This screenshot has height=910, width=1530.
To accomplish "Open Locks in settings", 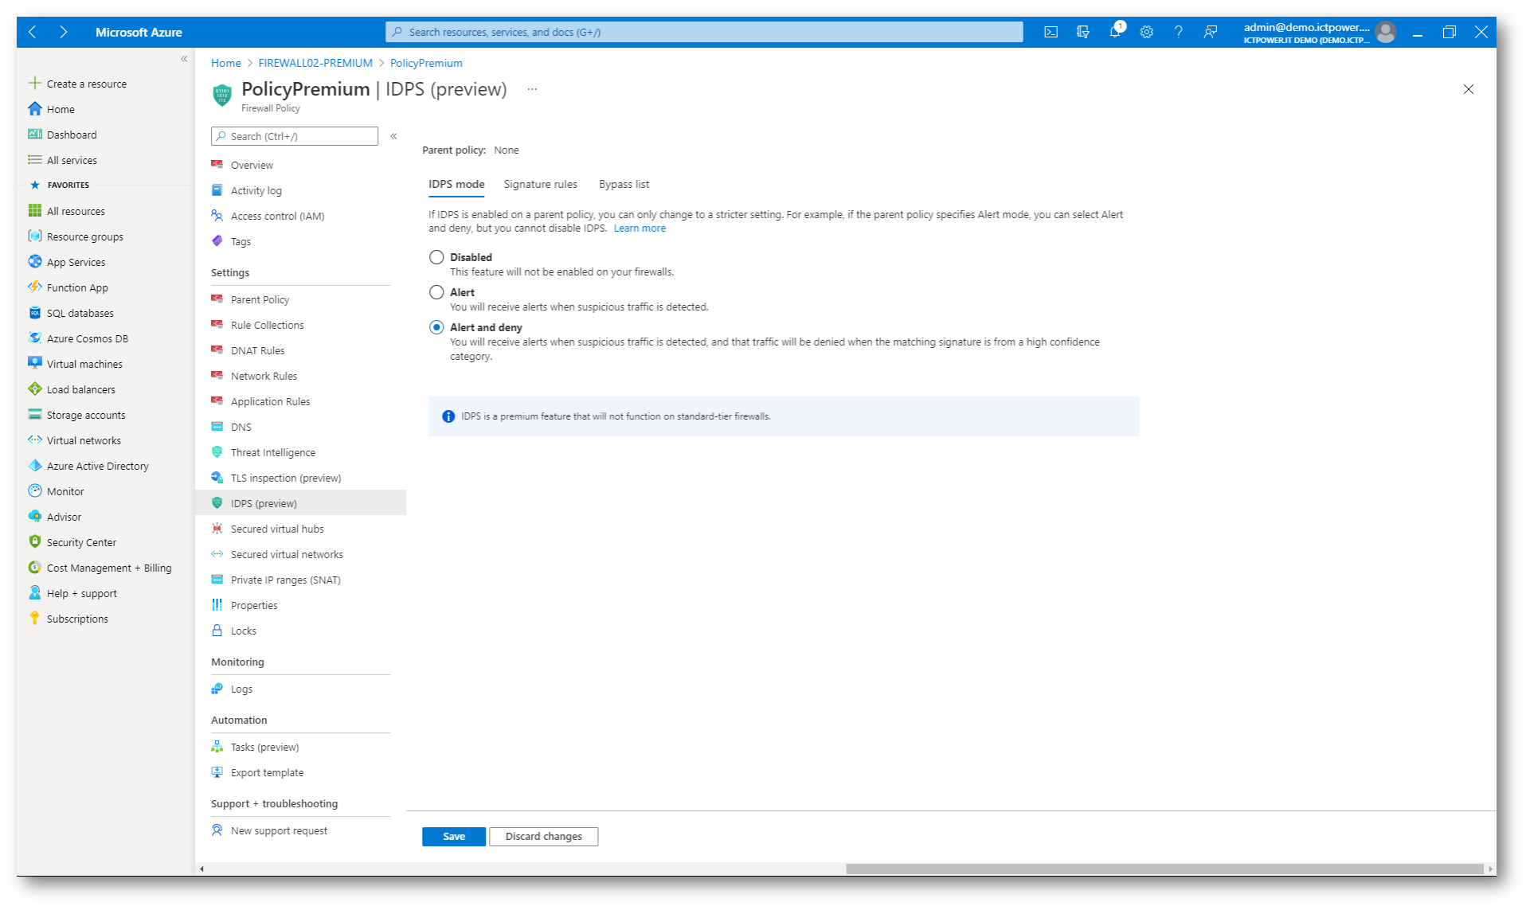I will point(243,631).
